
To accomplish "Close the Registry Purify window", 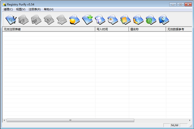I will [188, 5].
